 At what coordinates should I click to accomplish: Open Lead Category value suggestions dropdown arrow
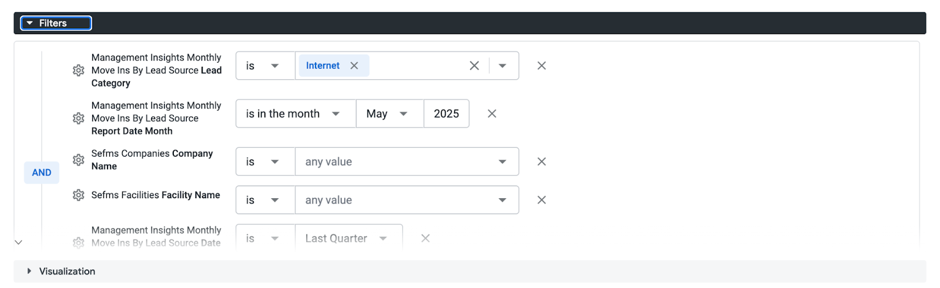point(502,66)
